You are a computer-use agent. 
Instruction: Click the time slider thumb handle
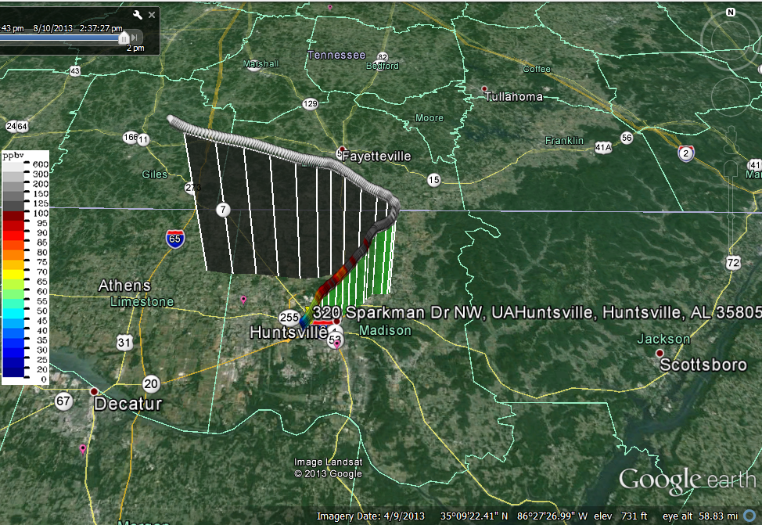(124, 38)
